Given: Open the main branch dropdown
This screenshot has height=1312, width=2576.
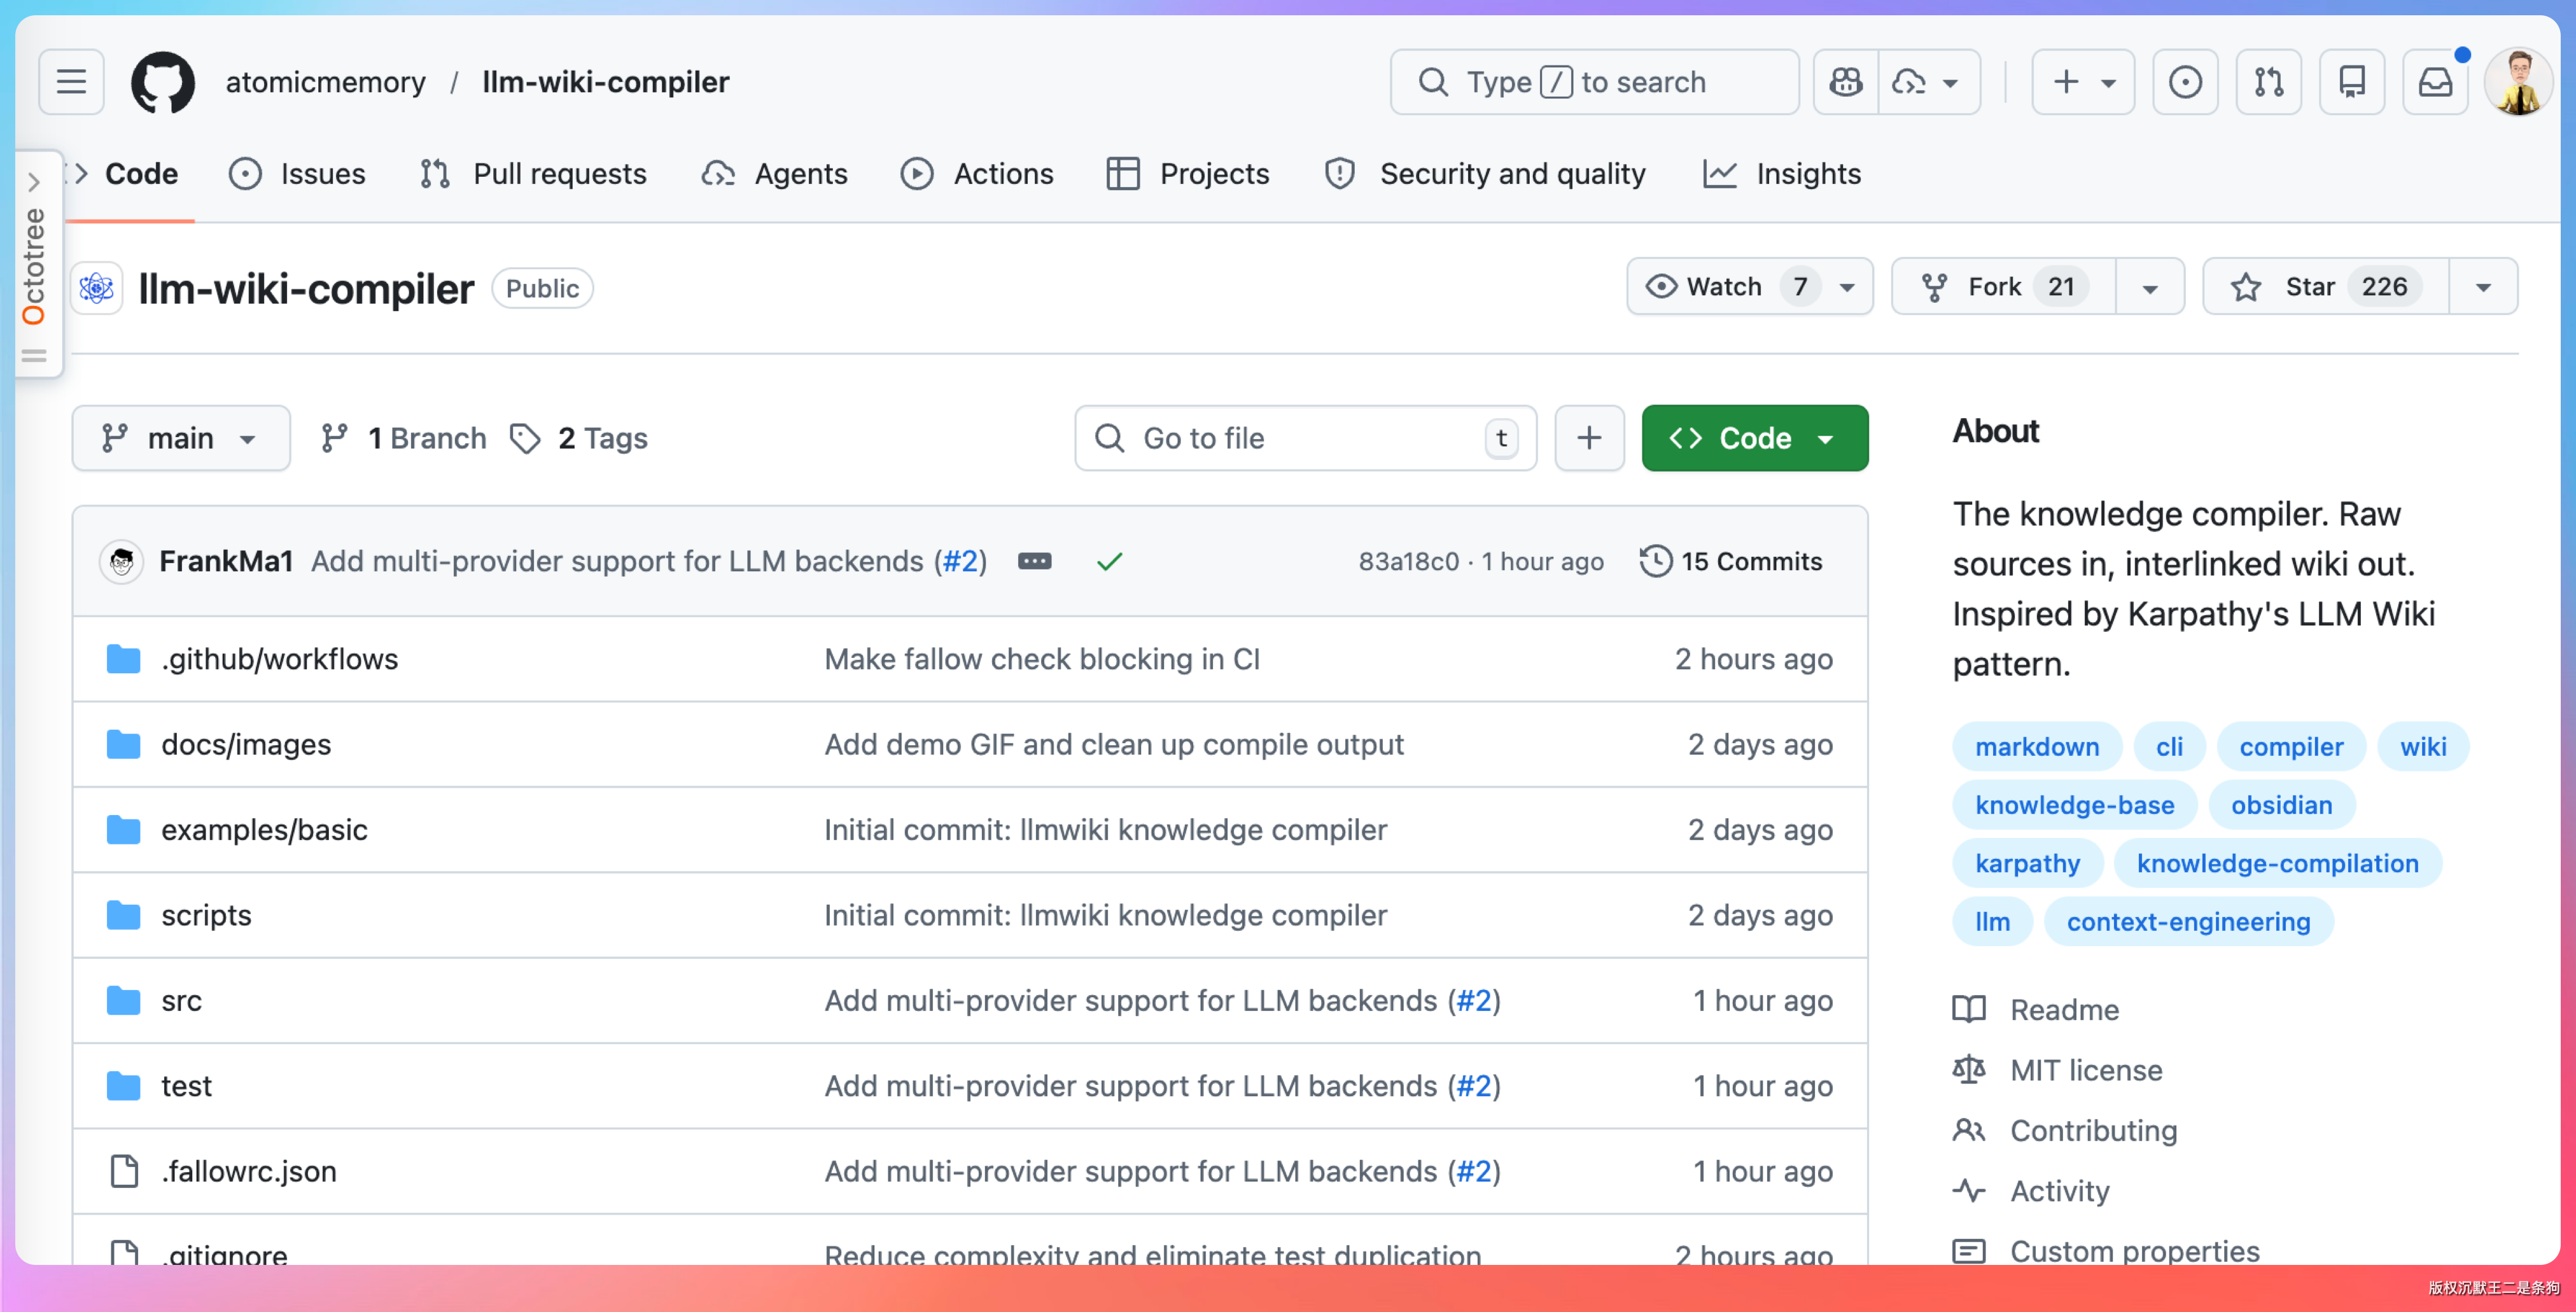Looking at the screenshot, I should 180,438.
